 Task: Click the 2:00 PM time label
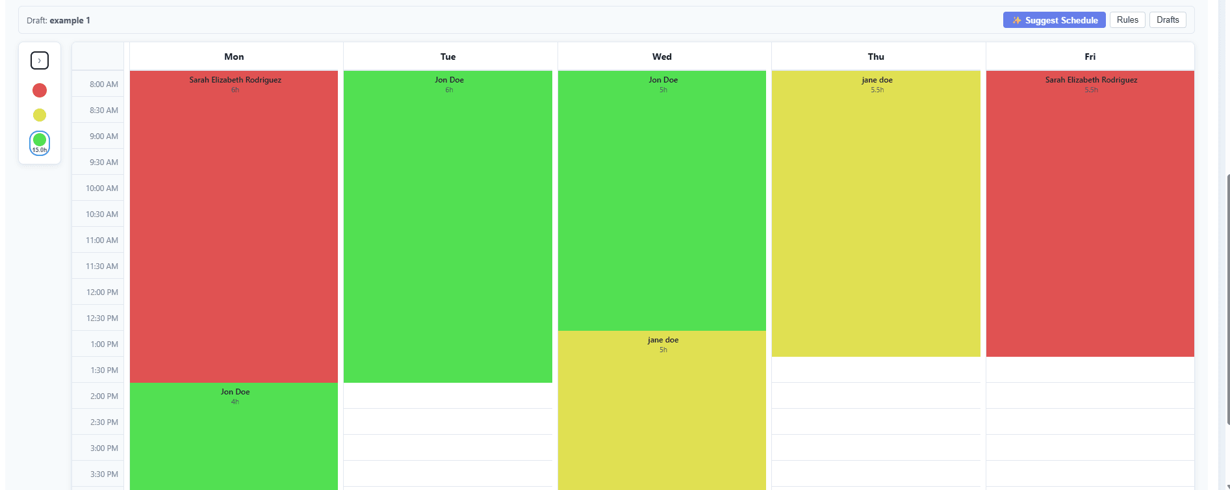[104, 396]
